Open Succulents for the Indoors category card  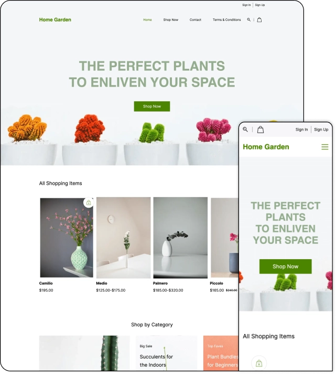(x=166, y=353)
